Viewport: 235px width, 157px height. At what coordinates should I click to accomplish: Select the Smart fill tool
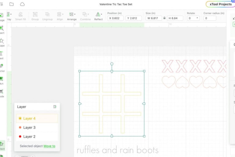tap(21, 16)
